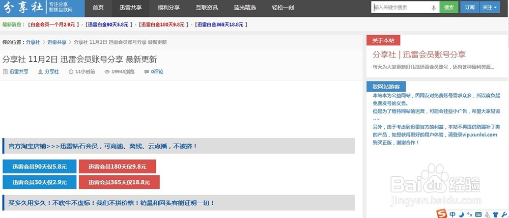Open the 轻松一刻 menu item
The width and height of the screenshot is (509, 218).
(282, 8)
